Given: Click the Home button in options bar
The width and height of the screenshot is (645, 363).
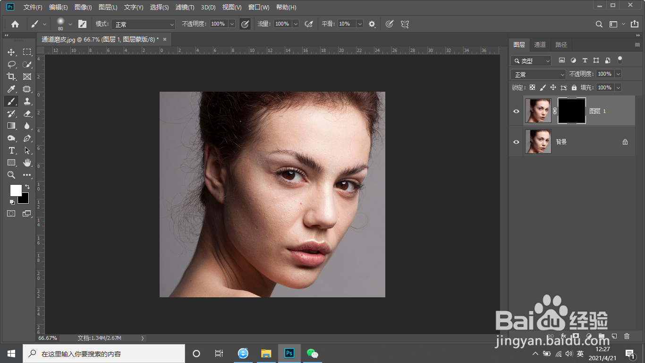Looking at the screenshot, I should click(15, 24).
